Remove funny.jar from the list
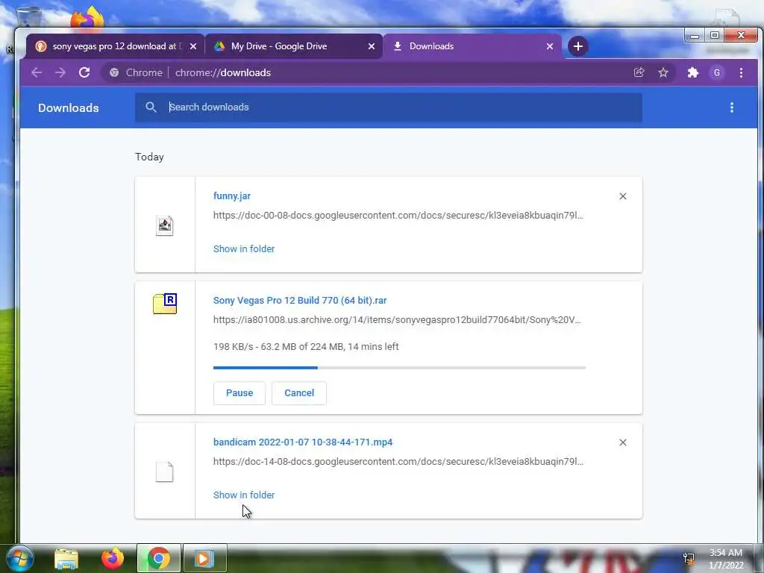Viewport: 764px width, 573px height. (x=623, y=196)
